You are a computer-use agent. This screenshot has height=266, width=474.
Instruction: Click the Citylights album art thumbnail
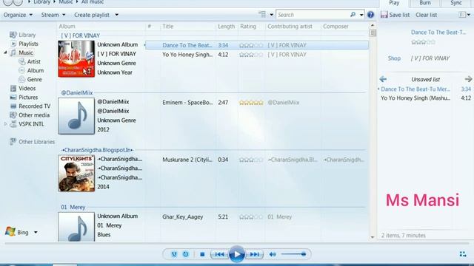76,174
